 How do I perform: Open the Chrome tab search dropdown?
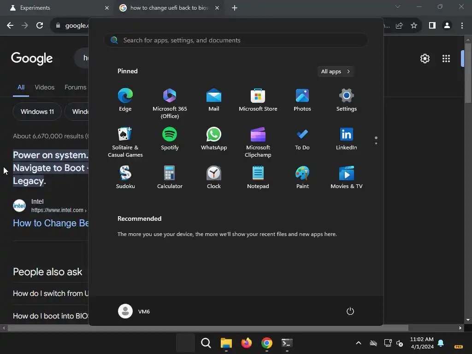[x=398, y=6]
